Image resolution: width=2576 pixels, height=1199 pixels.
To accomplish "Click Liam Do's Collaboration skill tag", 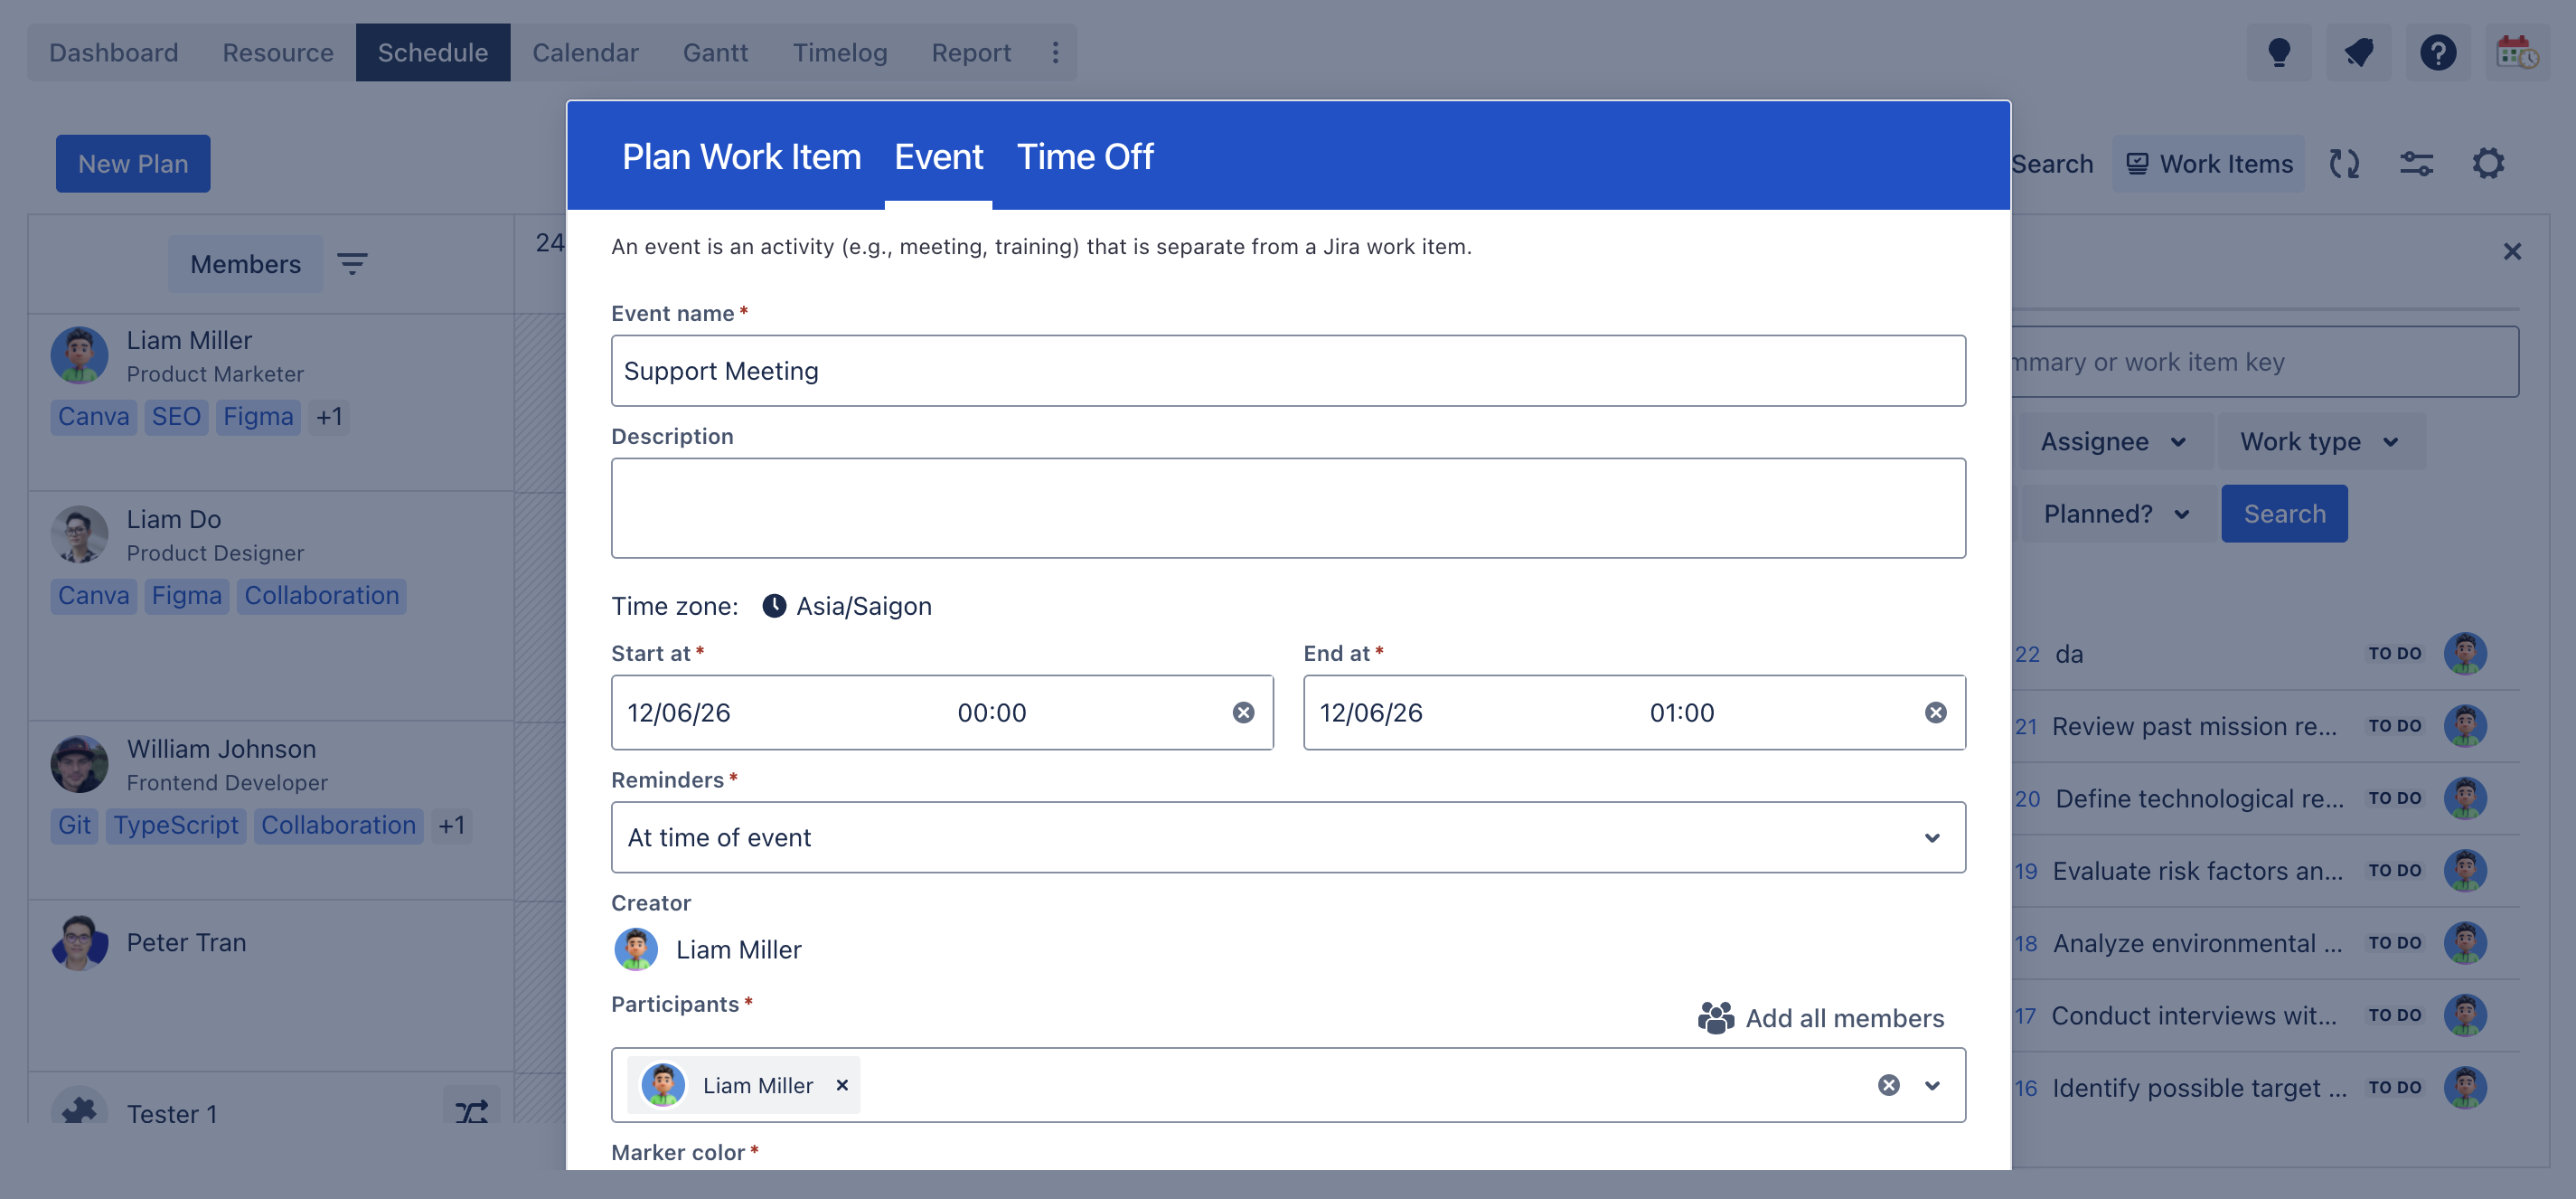I will pos(321,596).
